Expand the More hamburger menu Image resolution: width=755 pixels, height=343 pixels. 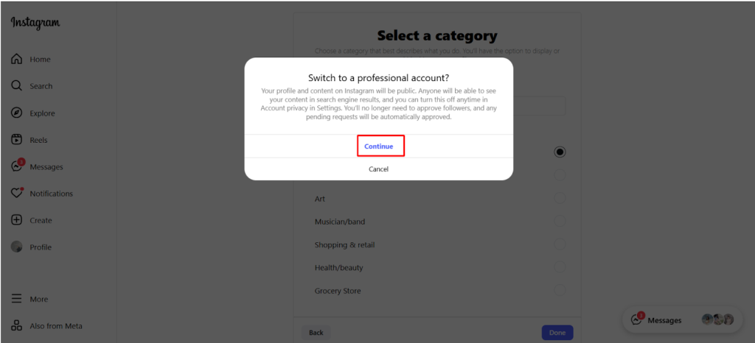17,300
